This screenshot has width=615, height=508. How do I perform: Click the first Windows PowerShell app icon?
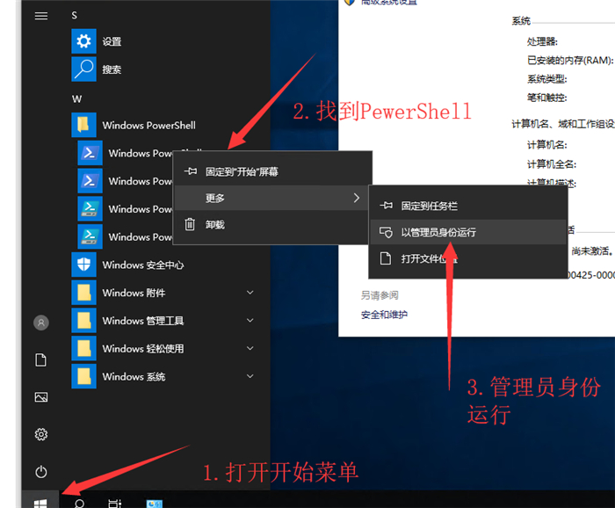pyautogui.click(x=90, y=153)
